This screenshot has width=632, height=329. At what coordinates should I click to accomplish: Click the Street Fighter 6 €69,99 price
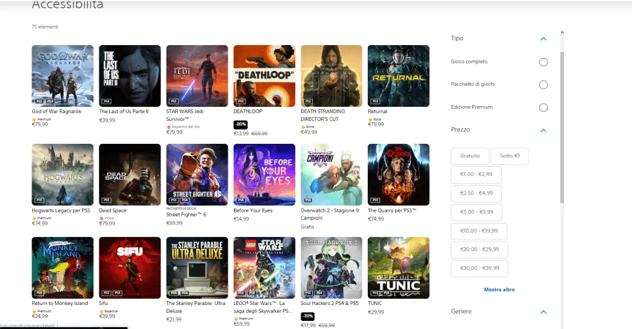tap(175, 223)
